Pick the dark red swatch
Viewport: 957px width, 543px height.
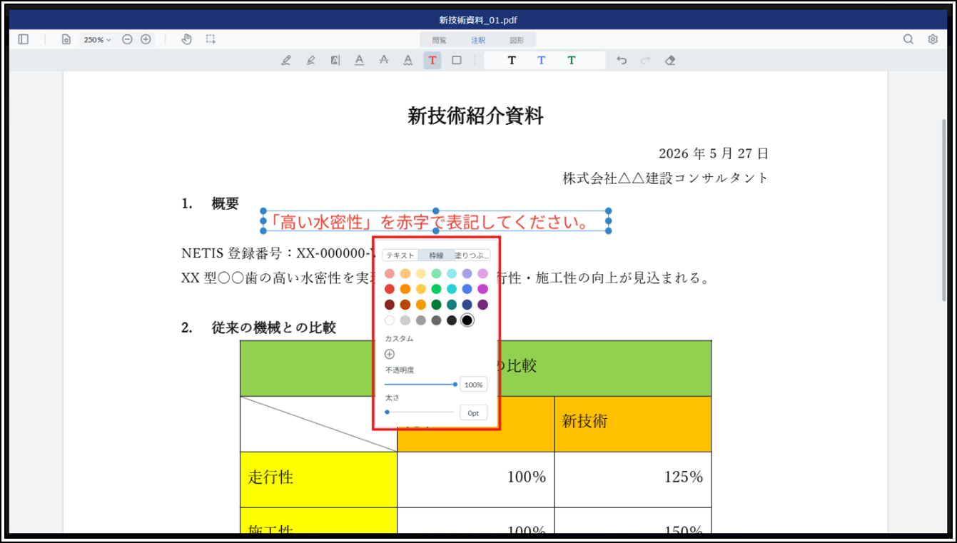[x=390, y=305]
